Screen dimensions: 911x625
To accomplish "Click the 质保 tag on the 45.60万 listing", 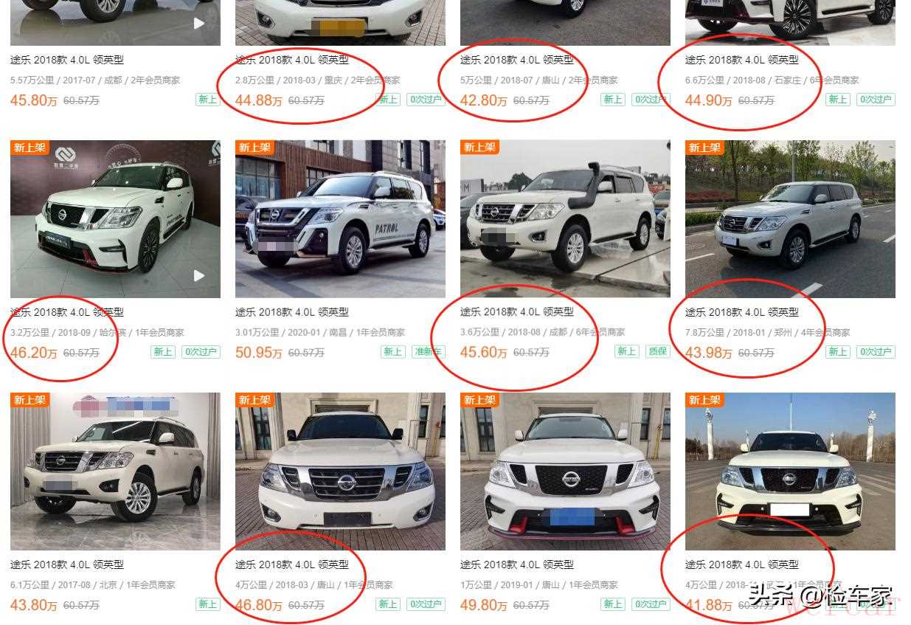I will pos(657,352).
